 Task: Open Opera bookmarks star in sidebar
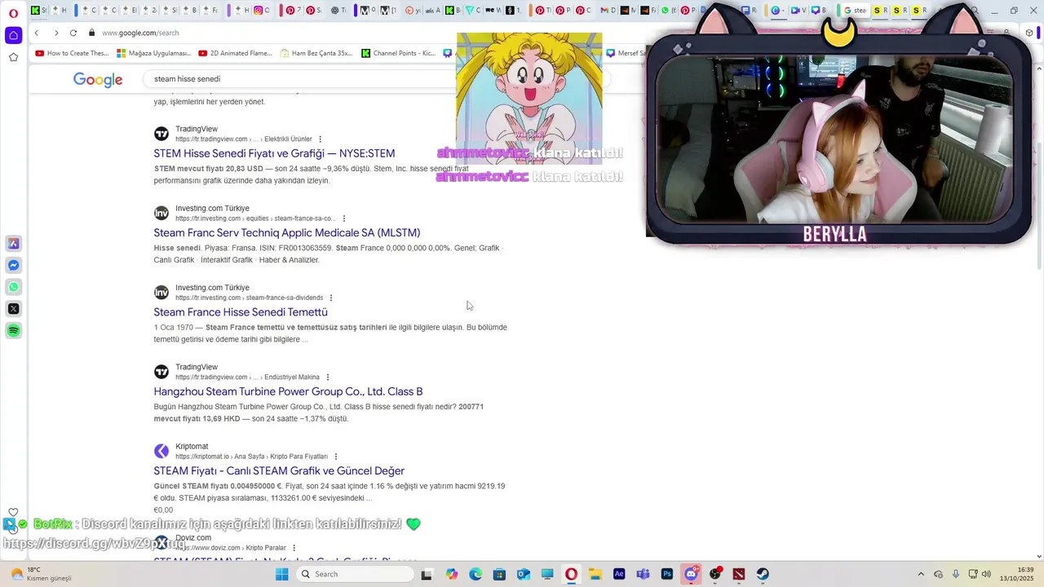tap(13, 57)
